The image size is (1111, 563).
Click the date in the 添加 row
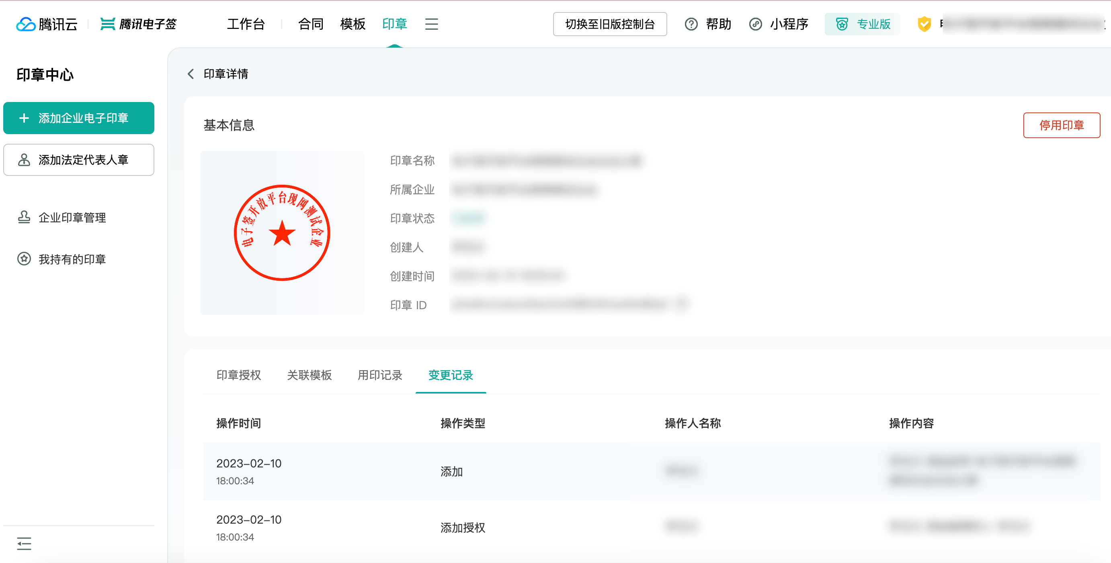(x=248, y=463)
